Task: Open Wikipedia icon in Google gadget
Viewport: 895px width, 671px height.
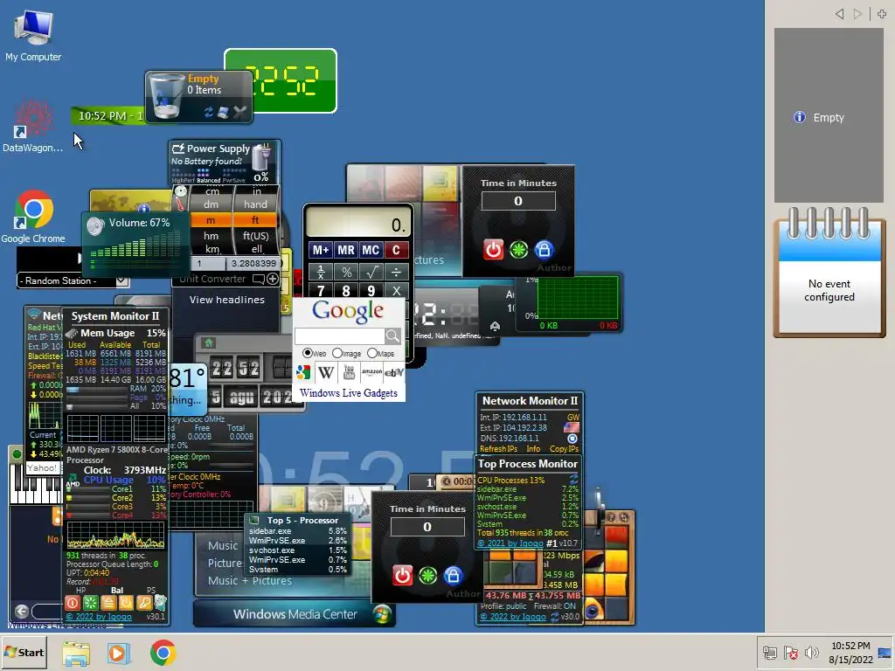Action: click(x=326, y=372)
